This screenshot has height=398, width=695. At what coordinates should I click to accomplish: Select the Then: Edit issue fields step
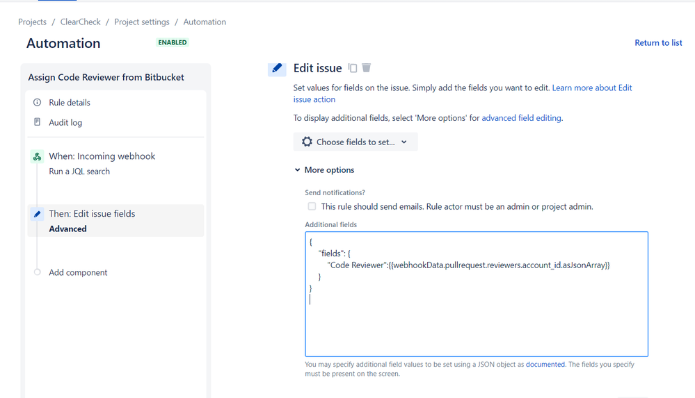pos(115,220)
